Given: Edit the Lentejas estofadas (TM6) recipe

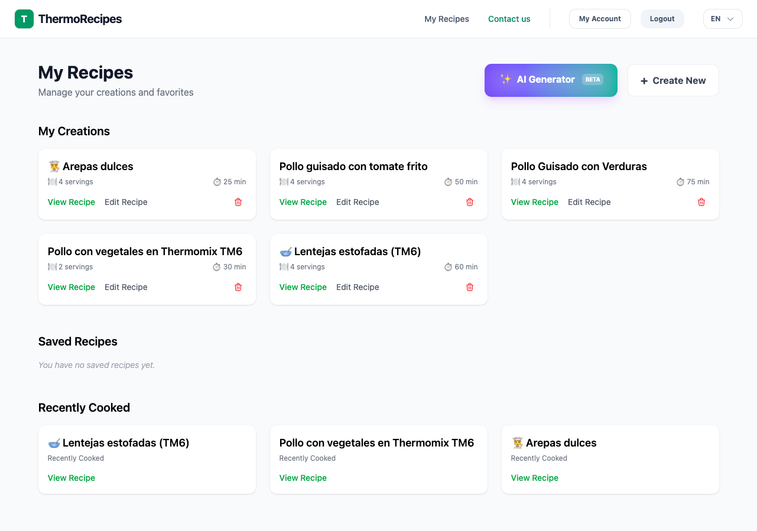Looking at the screenshot, I should [x=358, y=287].
